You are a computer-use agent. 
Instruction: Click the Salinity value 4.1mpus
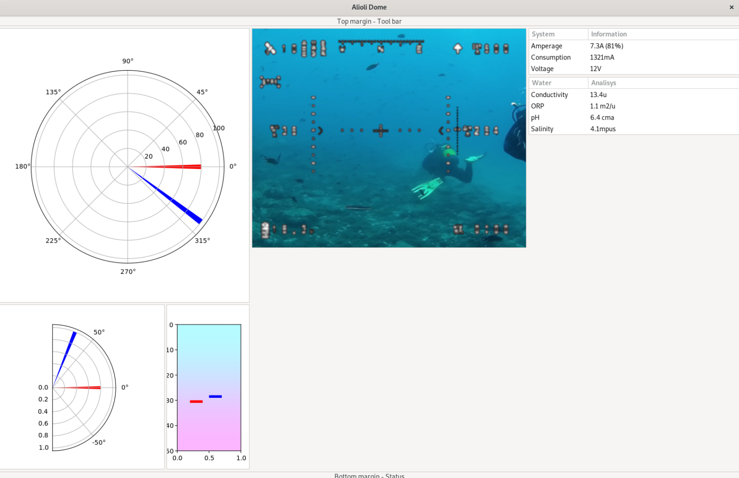pyautogui.click(x=603, y=129)
